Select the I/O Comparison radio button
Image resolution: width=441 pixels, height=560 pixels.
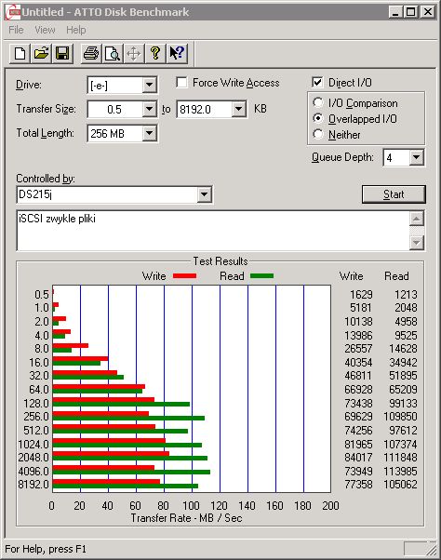[318, 103]
